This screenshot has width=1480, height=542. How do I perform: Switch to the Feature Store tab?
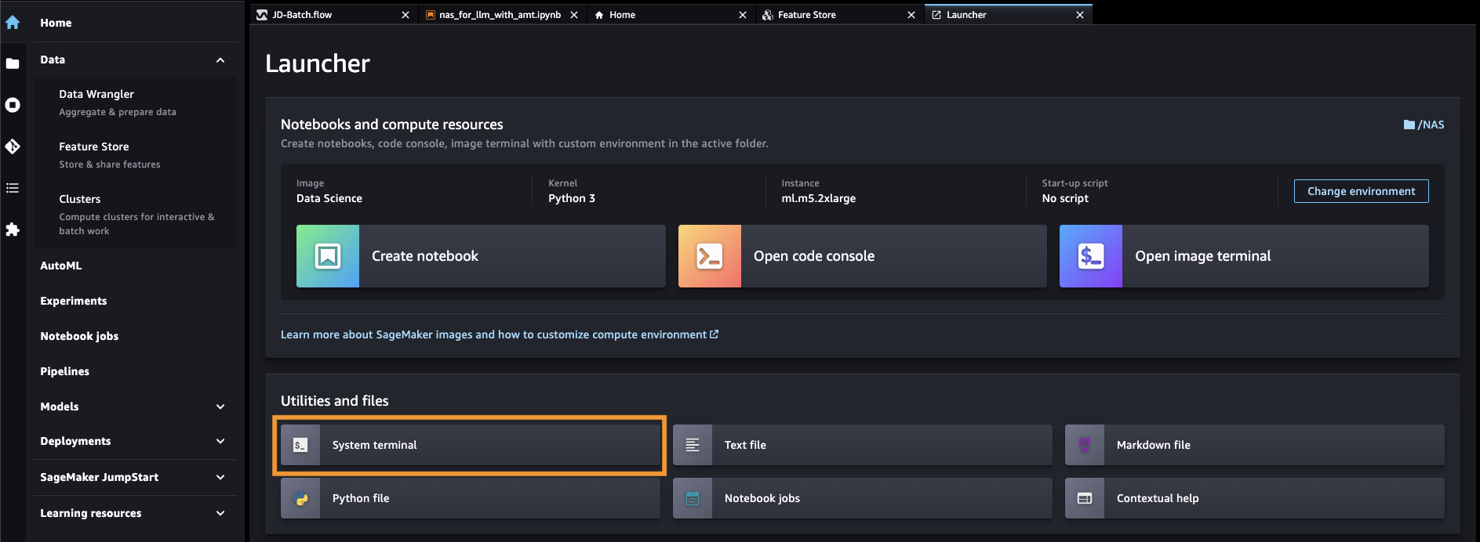pos(839,15)
